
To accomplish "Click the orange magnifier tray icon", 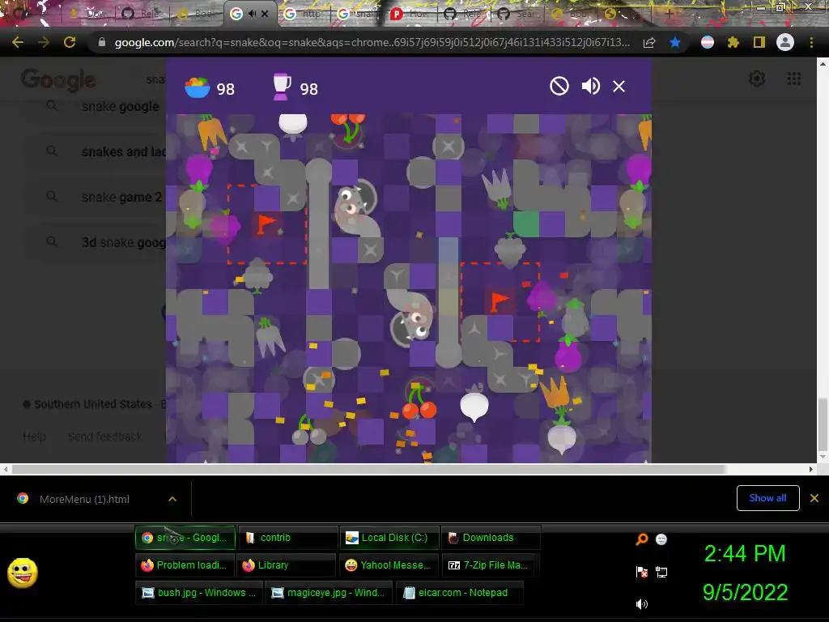I will click(641, 539).
